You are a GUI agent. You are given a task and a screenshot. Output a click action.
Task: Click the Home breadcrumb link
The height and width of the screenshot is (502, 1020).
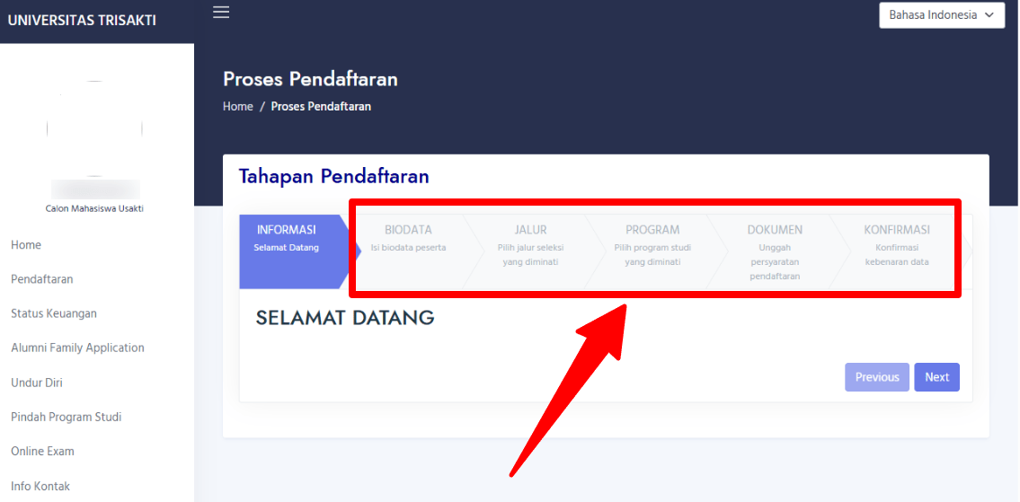pyautogui.click(x=238, y=106)
